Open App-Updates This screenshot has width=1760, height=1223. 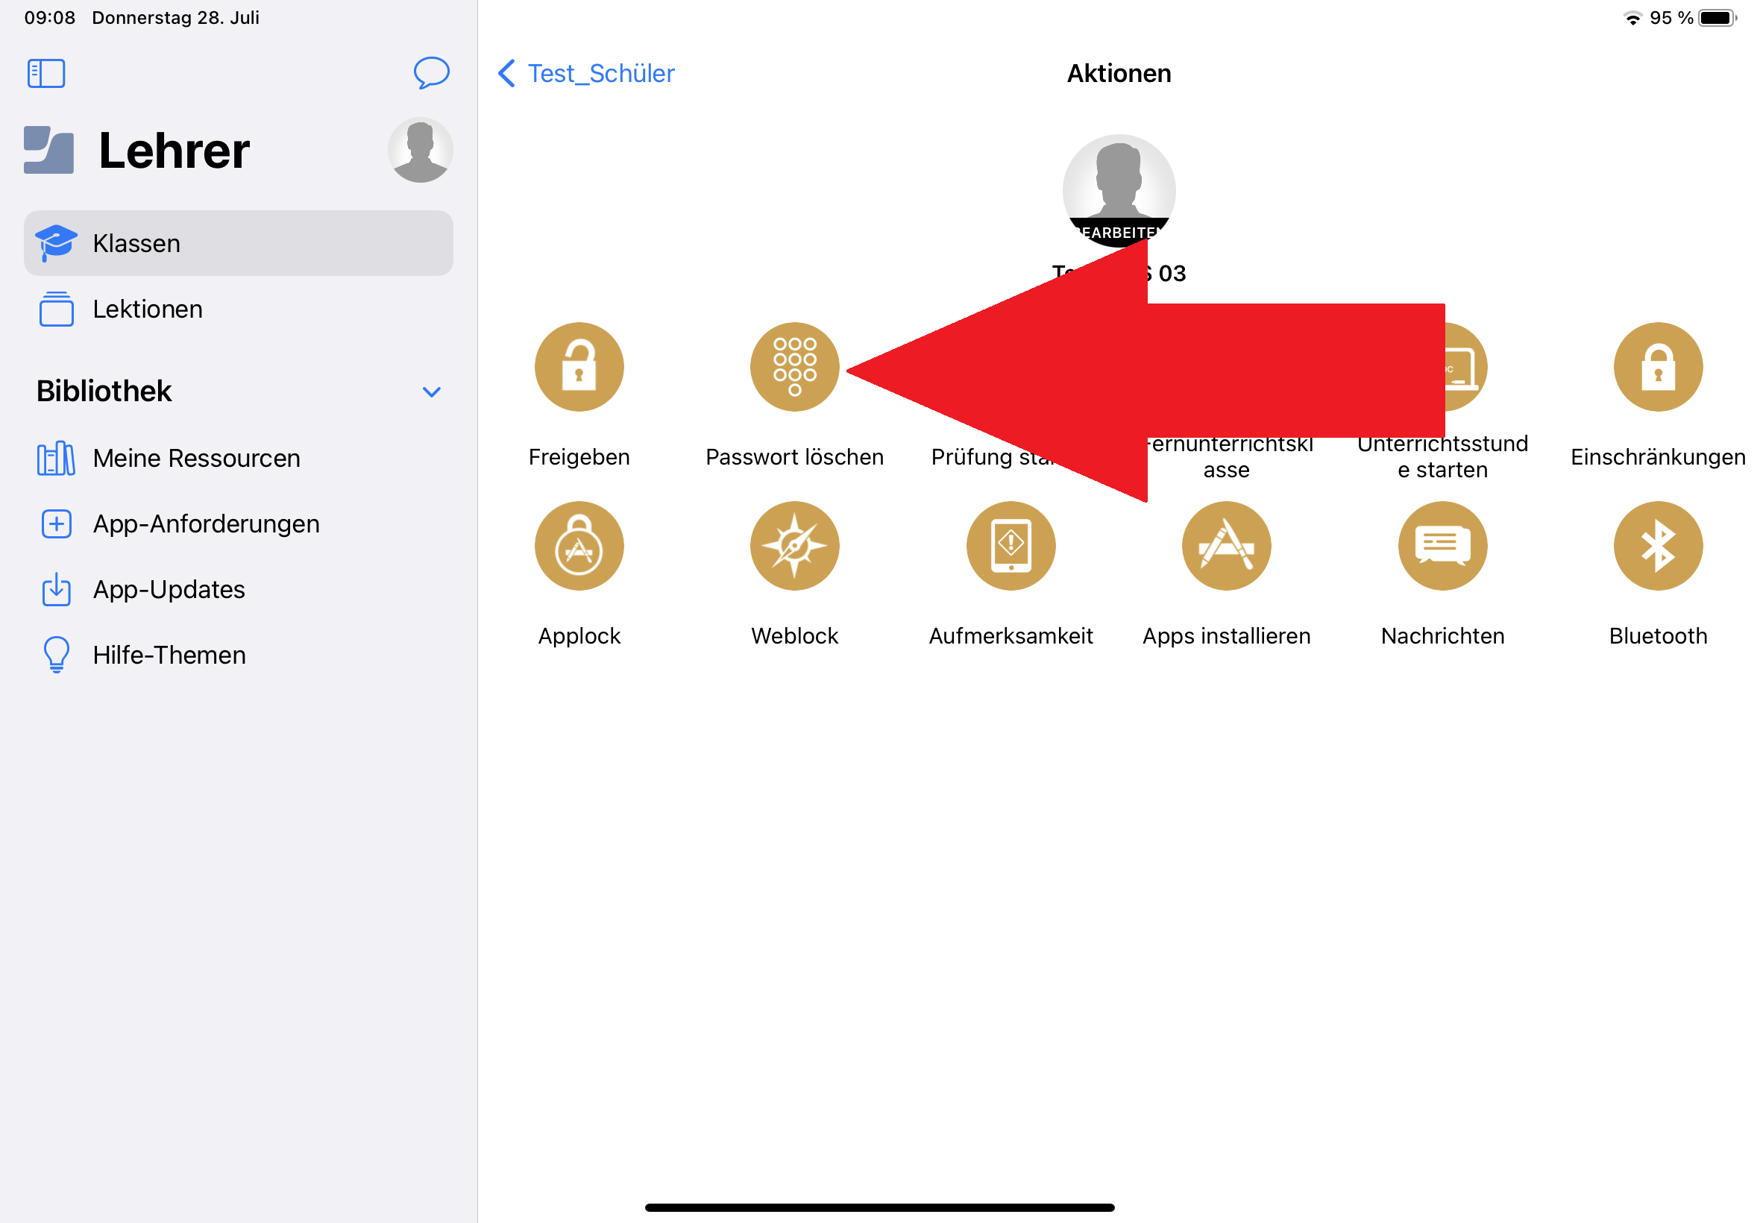(x=239, y=589)
